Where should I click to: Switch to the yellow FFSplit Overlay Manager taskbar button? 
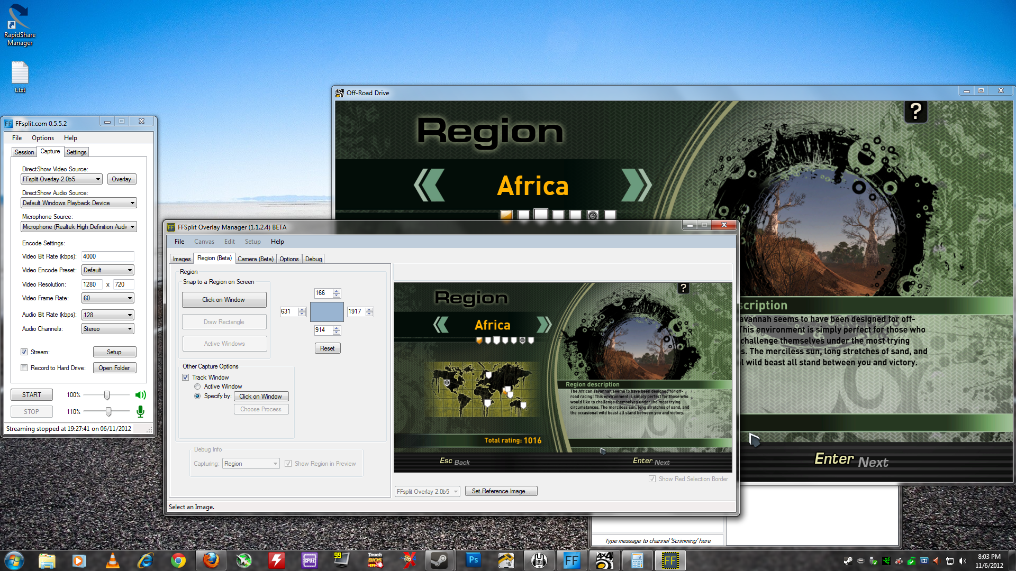pos(670,560)
